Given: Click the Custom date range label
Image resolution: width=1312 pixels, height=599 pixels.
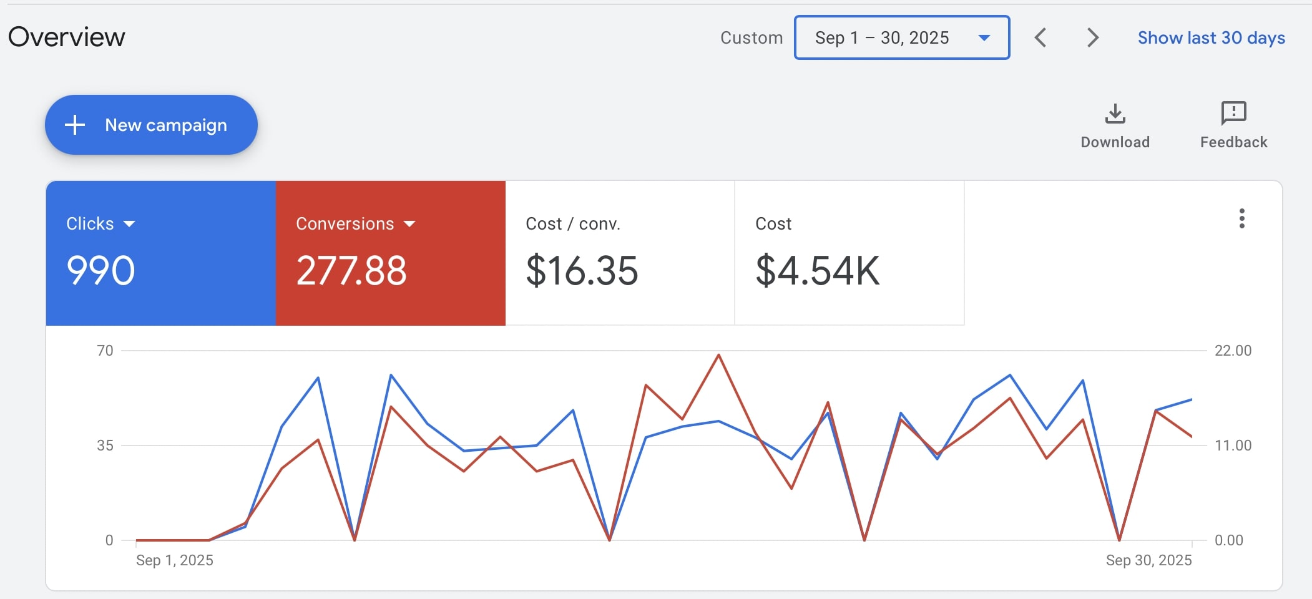Looking at the screenshot, I should coord(751,37).
